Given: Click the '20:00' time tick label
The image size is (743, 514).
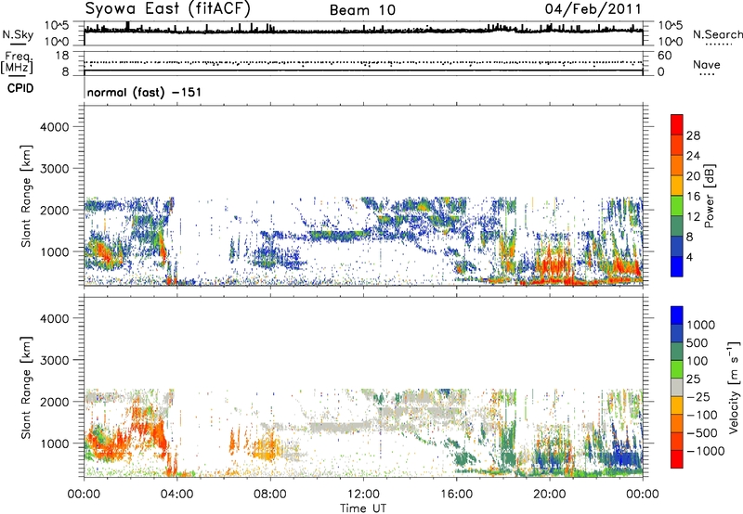Looking at the screenshot, I should click(549, 495).
